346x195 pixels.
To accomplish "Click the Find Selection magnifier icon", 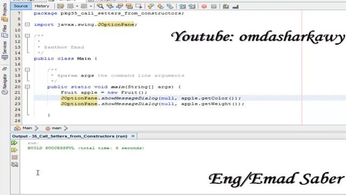I will [100, 6].
